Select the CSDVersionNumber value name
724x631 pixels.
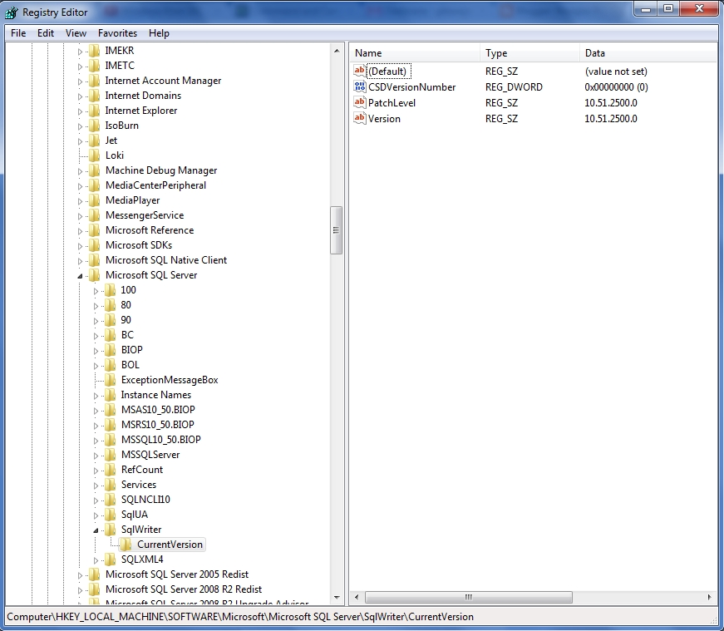[x=411, y=86]
